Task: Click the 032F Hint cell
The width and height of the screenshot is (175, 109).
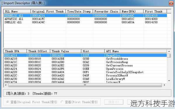Action: coord(86,55)
